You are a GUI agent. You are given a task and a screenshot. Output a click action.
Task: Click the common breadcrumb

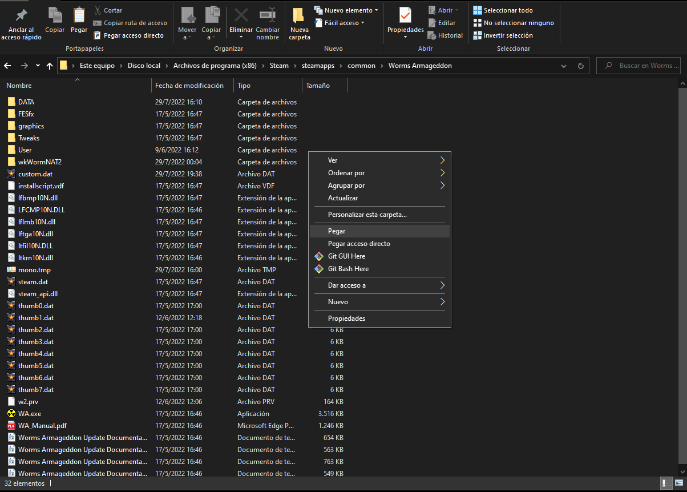(362, 66)
